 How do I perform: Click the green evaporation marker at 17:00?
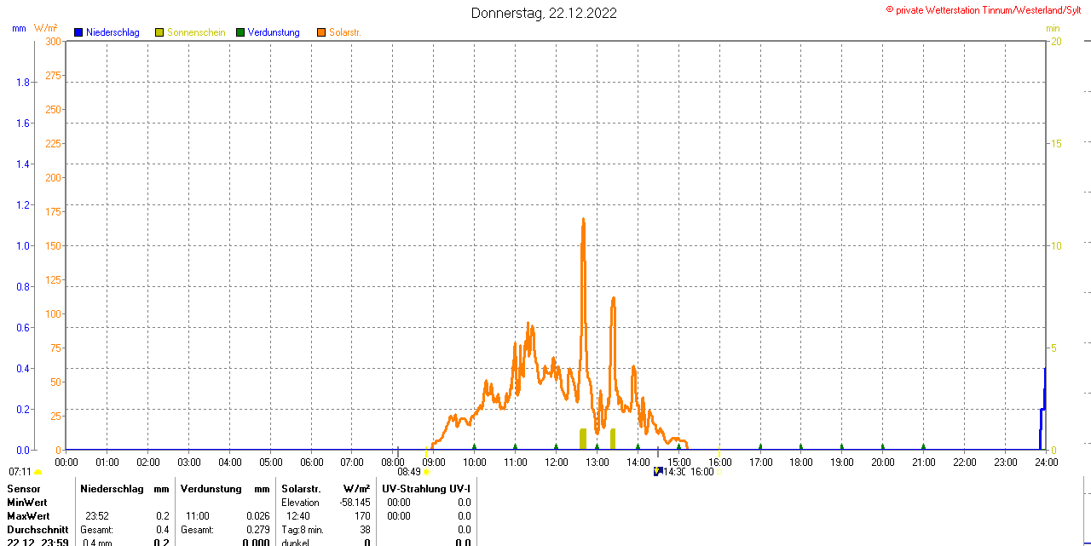click(760, 446)
